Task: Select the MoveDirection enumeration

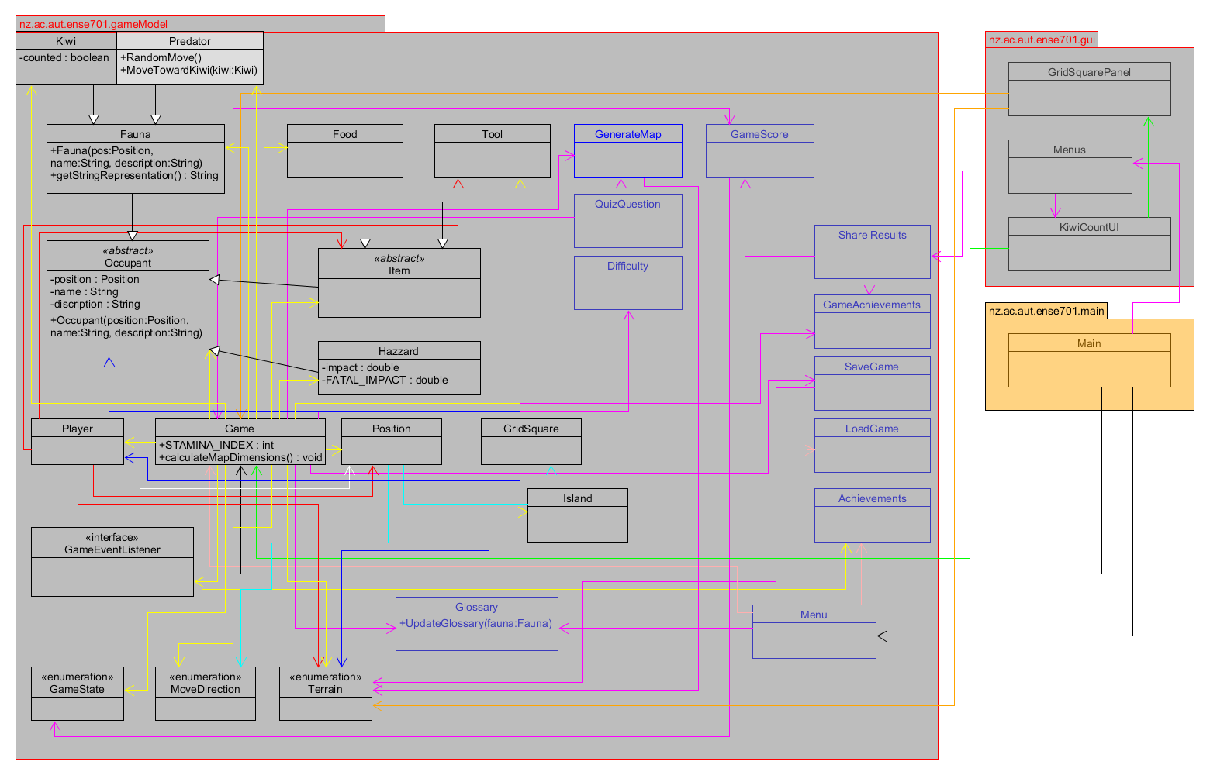Action: pos(206,694)
